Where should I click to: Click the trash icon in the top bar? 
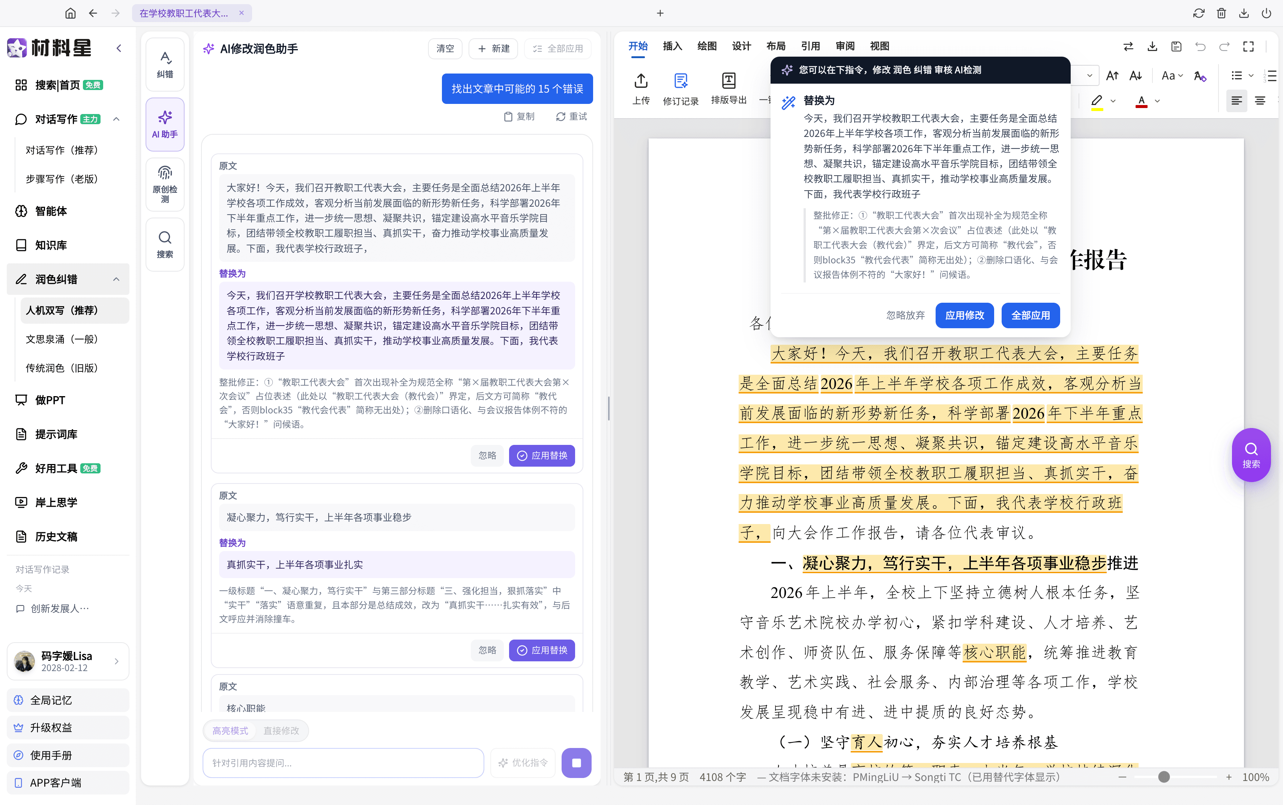pos(1222,13)
